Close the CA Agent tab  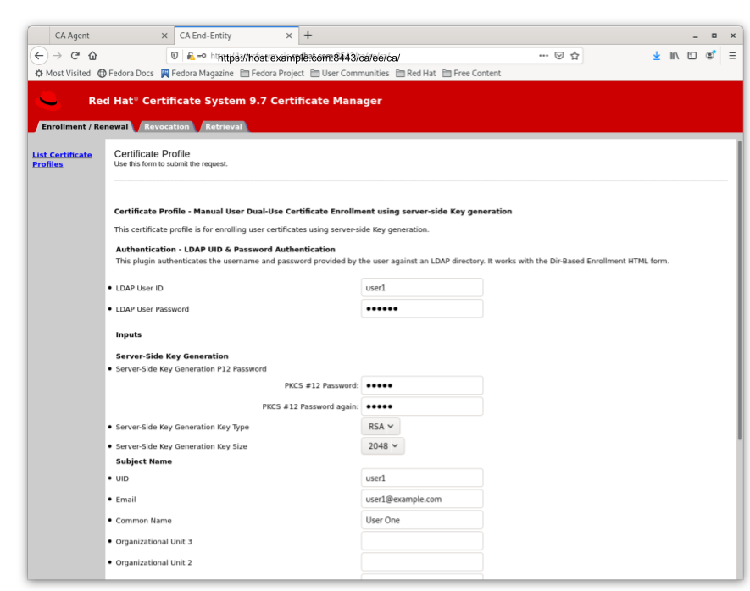pyautogui.click(x=164, y=36)
